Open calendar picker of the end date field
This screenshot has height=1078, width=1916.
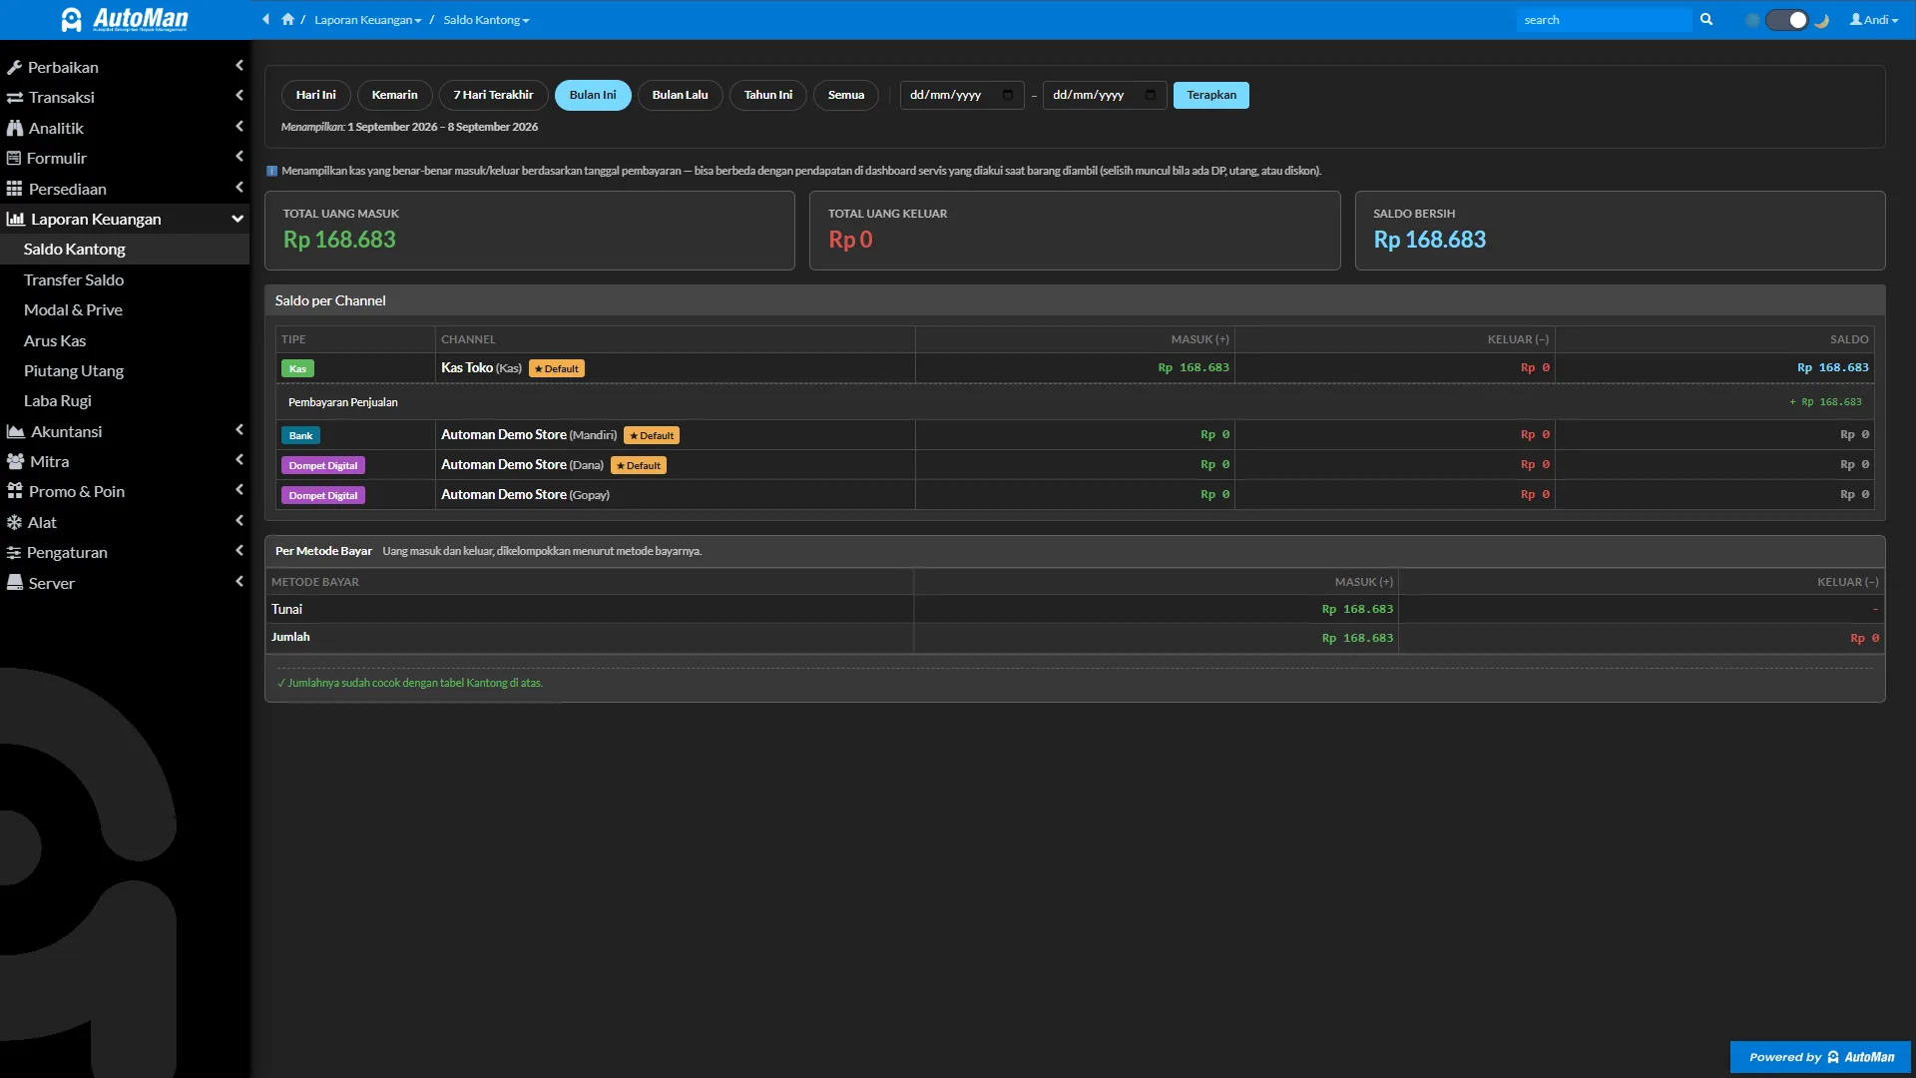1151,95
